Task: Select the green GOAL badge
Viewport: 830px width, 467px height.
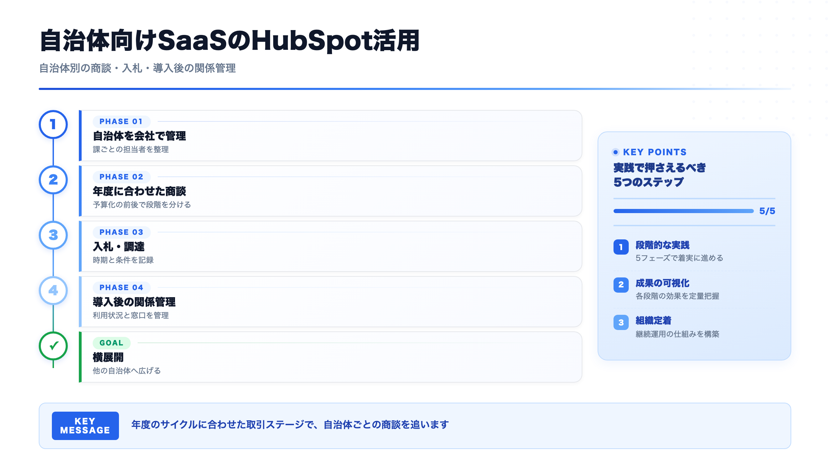Action: tap(111, 343)
